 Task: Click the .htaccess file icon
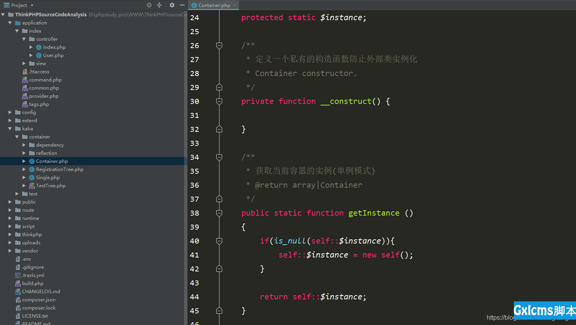point(25,72)
